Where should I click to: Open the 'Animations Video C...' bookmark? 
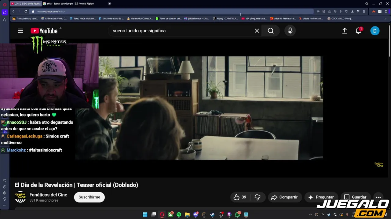(54, 19)
